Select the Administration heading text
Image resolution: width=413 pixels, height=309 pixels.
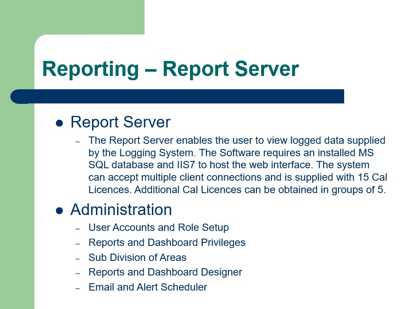(120, 210)
